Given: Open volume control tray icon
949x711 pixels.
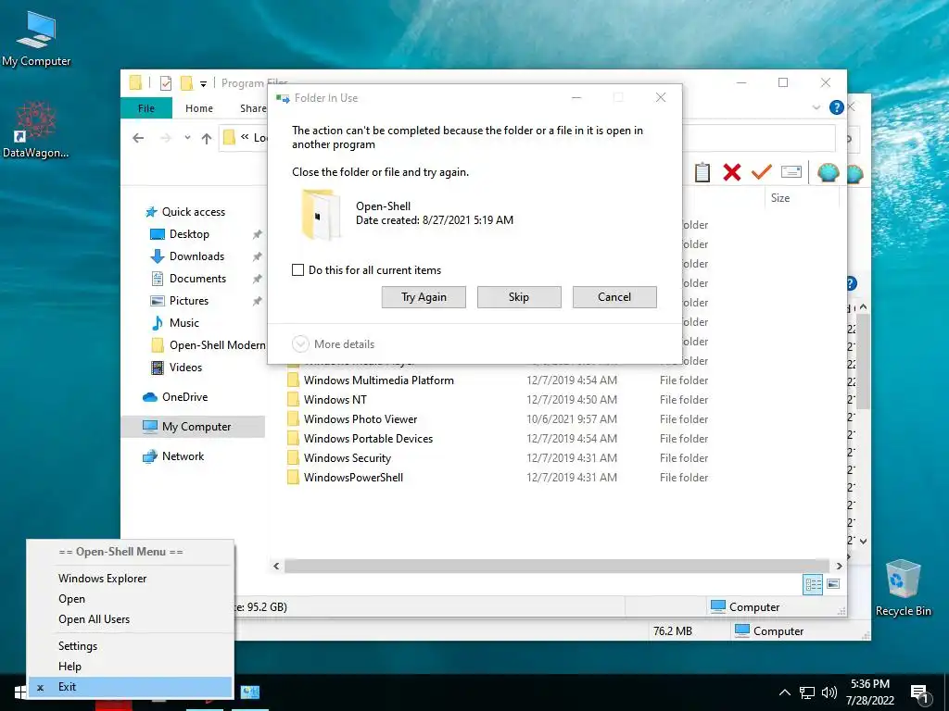Looking at the screenshot, I should pos(829,692).
